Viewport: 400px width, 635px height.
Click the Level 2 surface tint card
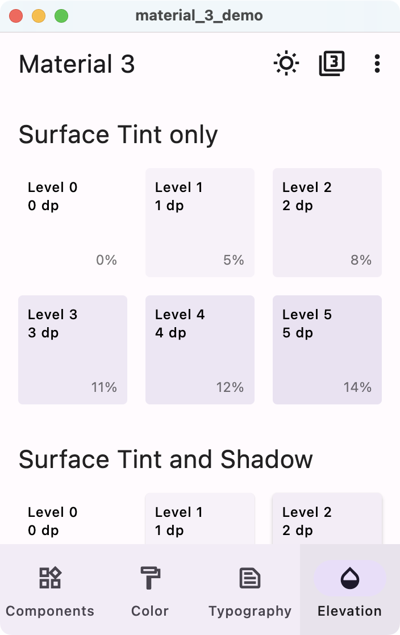click(x=327, y=223)
